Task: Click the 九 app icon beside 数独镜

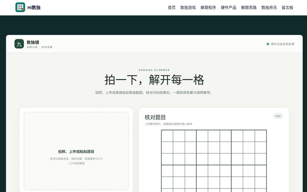Action: [19, 44]
